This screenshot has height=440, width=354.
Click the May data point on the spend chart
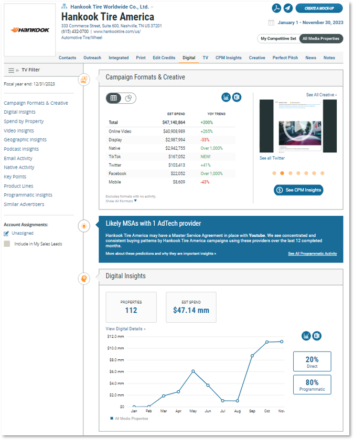click(x=193, y=371)
